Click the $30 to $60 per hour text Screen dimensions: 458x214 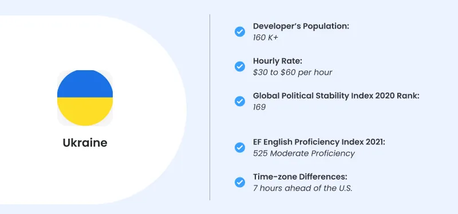[x=293, y=72]
